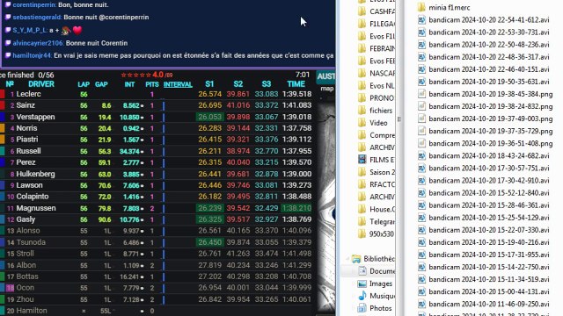Click the TIME column header
The width and height of the screenshot is (563, 316).
point(296,84)
